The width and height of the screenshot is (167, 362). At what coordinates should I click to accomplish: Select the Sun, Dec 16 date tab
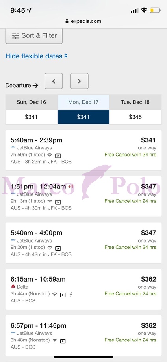coord(32,102)
